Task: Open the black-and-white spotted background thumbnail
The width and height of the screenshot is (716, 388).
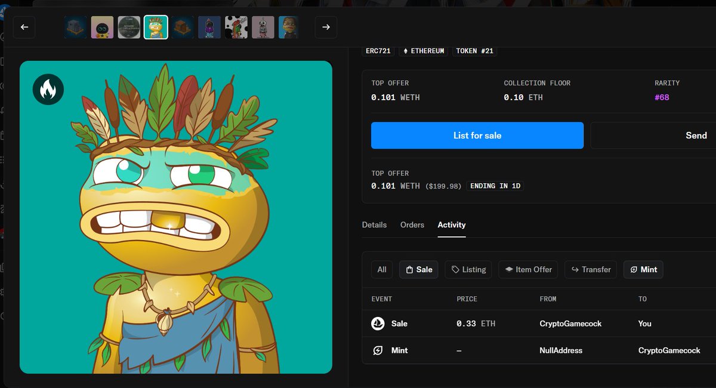Action: 236,27
